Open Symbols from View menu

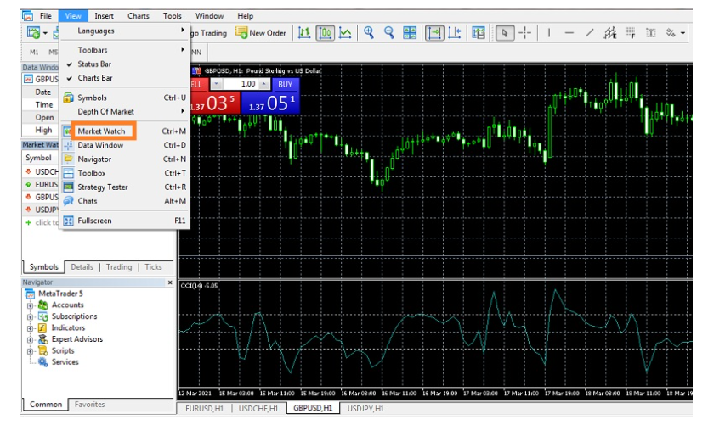(x=125, y=98)
